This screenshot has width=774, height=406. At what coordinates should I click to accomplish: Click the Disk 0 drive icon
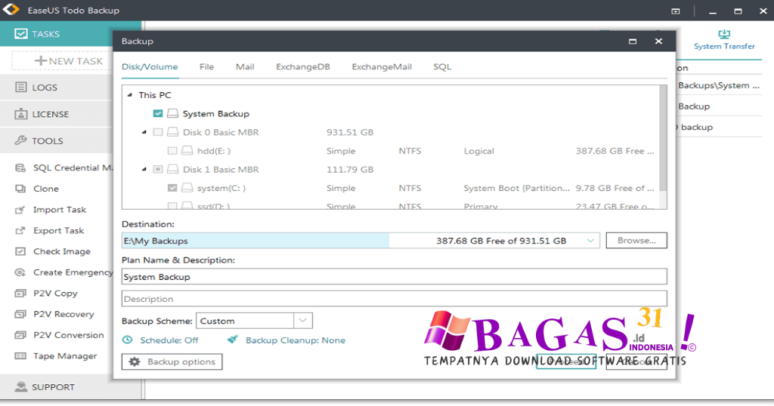[x=172, y=132]
